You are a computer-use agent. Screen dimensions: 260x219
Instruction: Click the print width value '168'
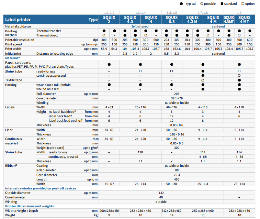click(166, 49)
